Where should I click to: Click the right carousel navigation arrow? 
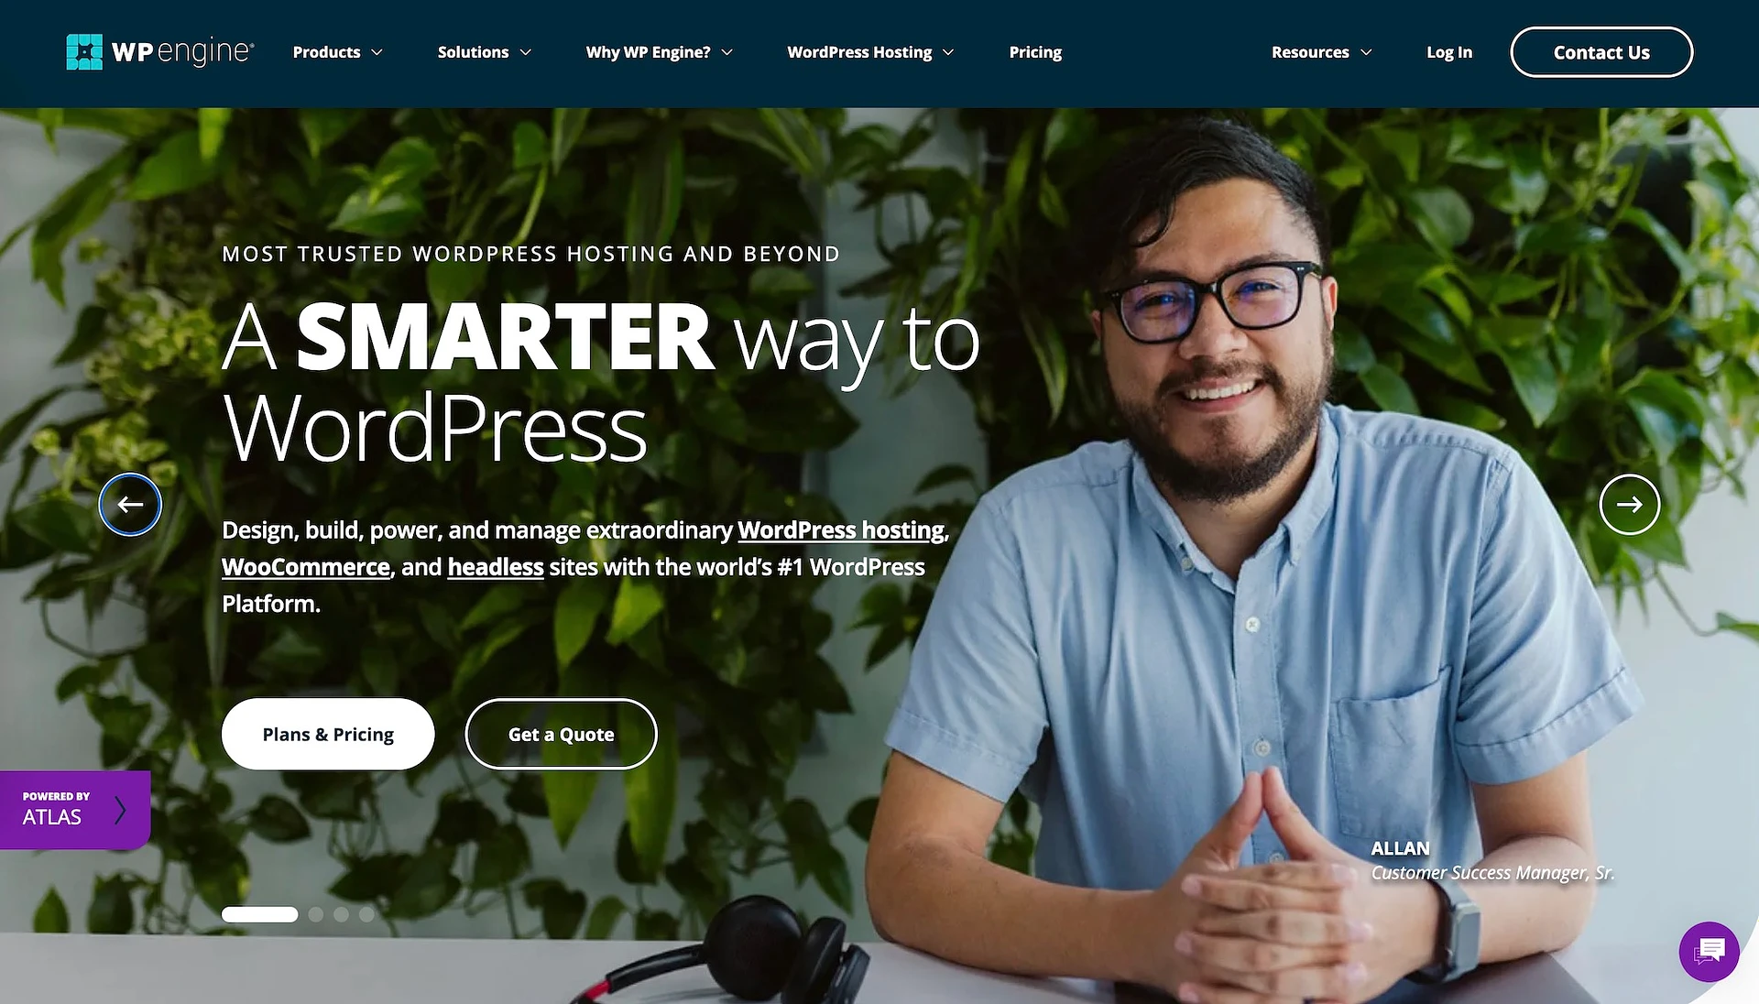tap(1629, 504)
